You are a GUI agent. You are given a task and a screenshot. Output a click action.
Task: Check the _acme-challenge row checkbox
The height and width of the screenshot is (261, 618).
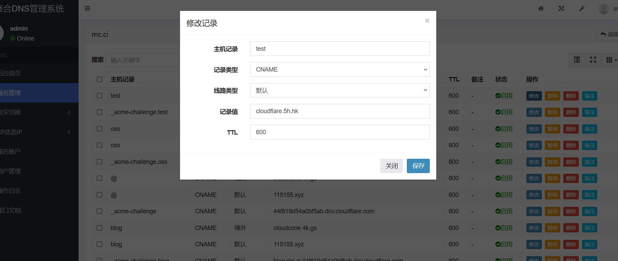(x=99, y=211)
